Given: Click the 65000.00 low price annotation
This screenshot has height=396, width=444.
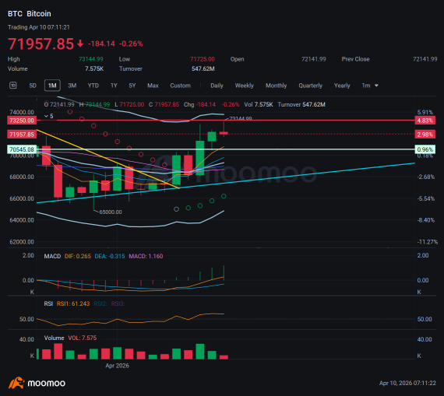Looking at the screenshot, I should [111, 212].
